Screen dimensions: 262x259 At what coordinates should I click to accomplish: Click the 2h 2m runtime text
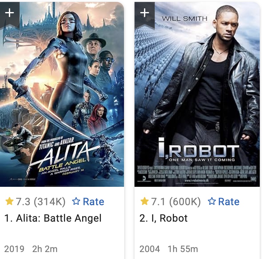(45, 249)
